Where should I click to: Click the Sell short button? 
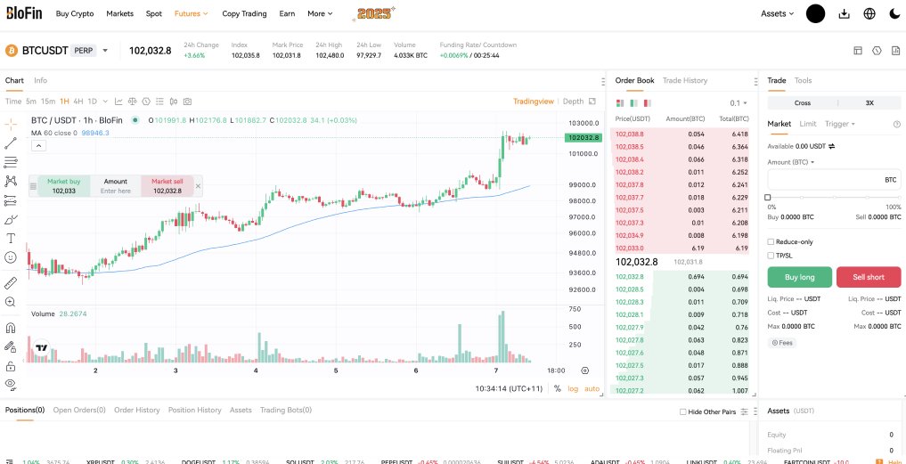pyautogui.click(x=869, y=277)
